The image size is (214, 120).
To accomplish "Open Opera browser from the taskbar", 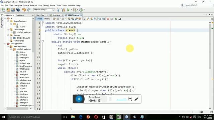I will 96,117.
